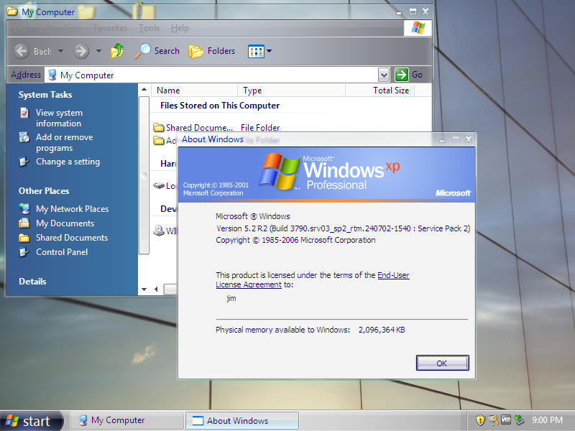Expand the Back history dropdown arrow
This screenshot has height=431, width=575.
click(x=60, y=51)
